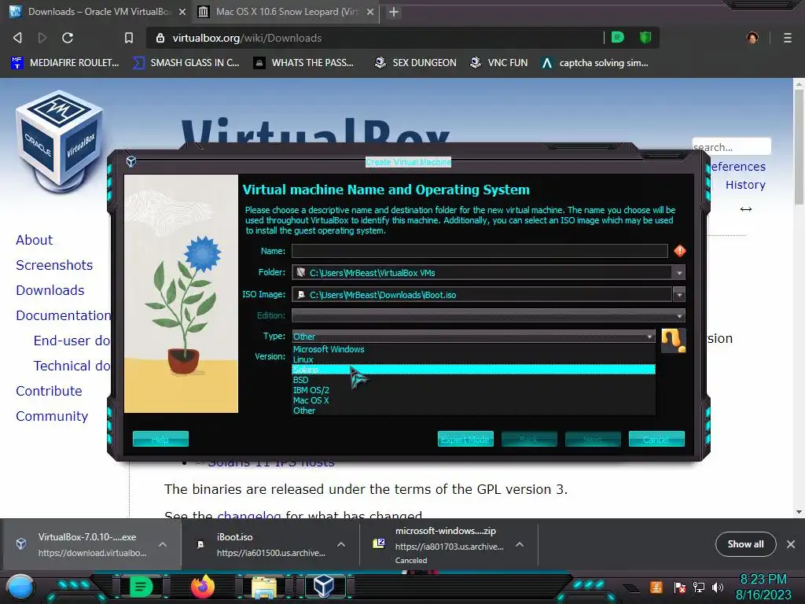The image size is (805, 604).
Task: Expand the Folder dropdown arrow
Action: pos(678,273)
